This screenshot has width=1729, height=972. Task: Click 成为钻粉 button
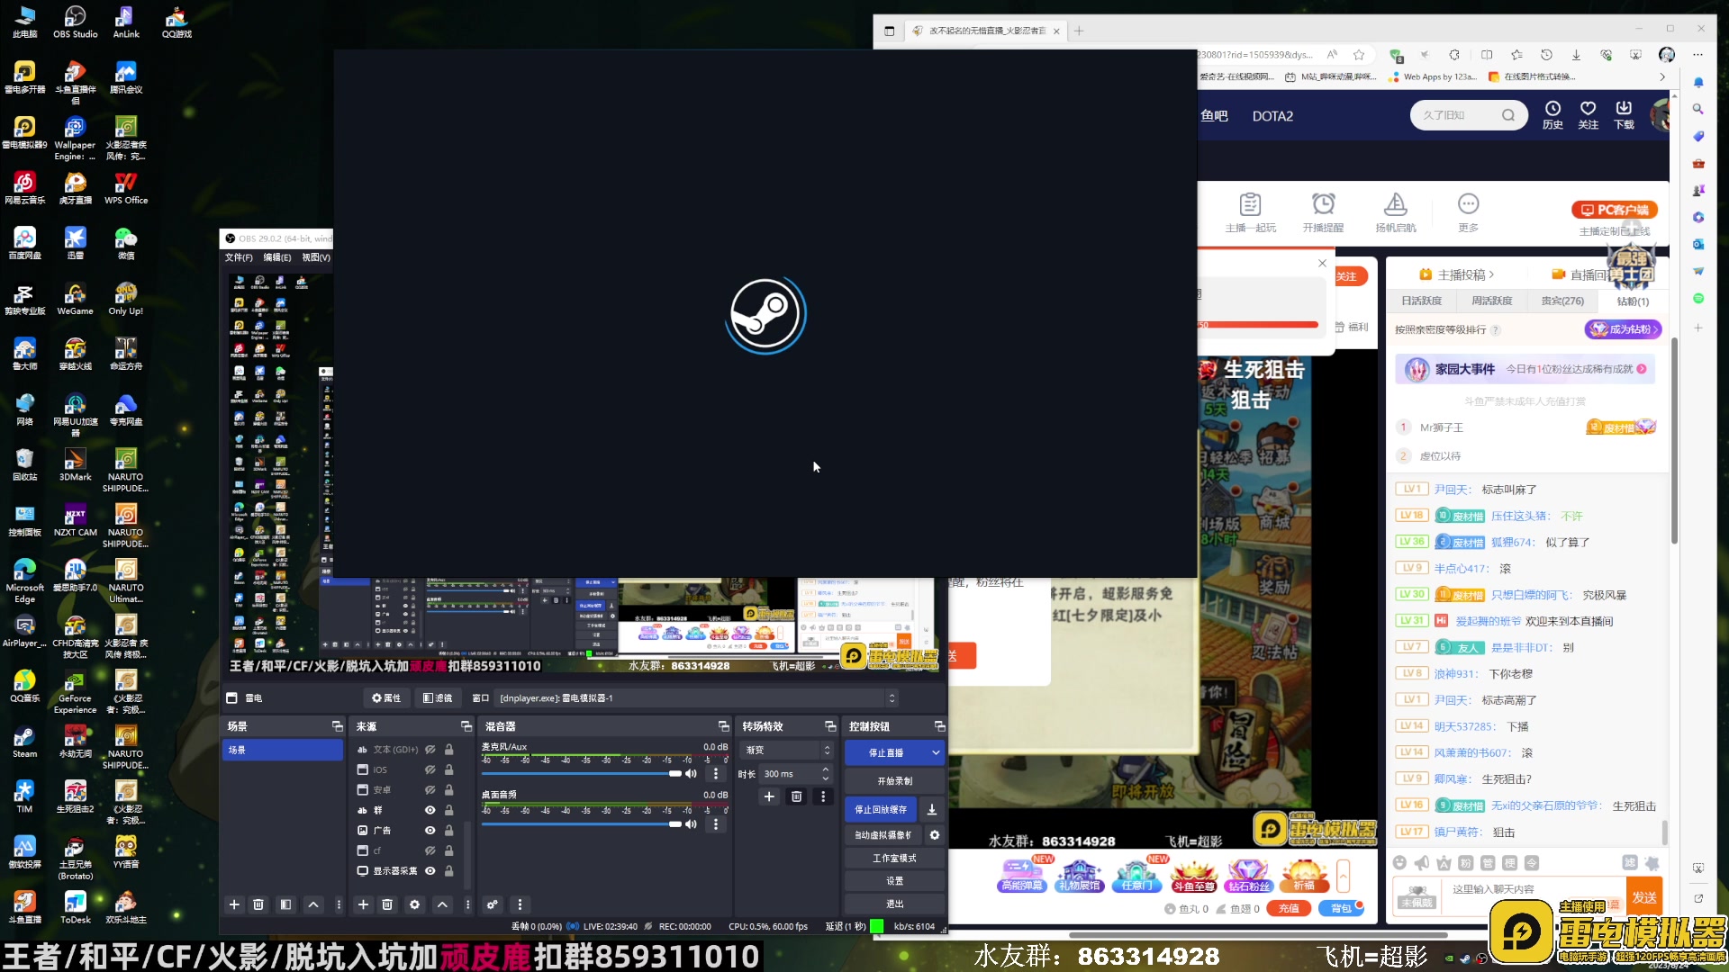1623,329
